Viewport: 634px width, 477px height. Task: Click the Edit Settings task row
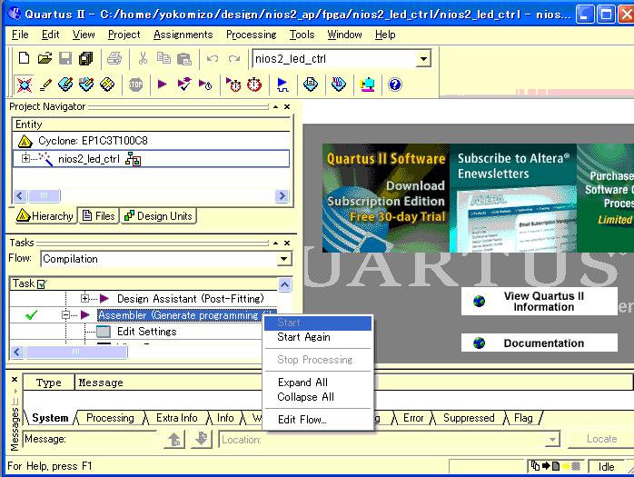tap(147, 332)
